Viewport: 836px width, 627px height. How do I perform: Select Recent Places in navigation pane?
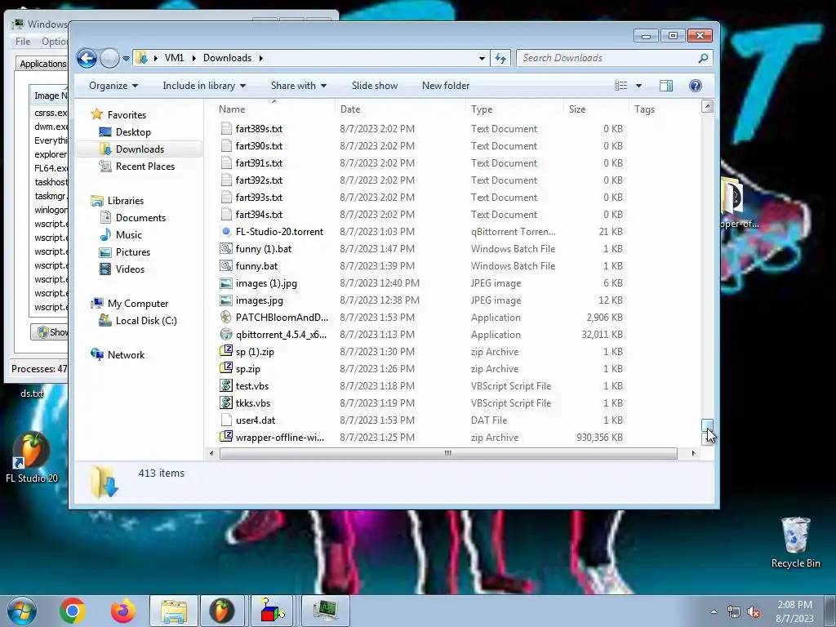(x=145, y=167)
